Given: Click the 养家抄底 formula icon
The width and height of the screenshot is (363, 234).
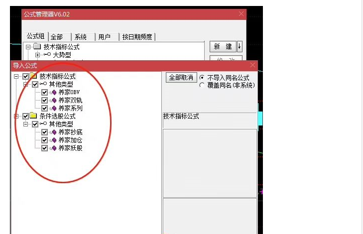Looking at the screenshot, I should point(54,132).
